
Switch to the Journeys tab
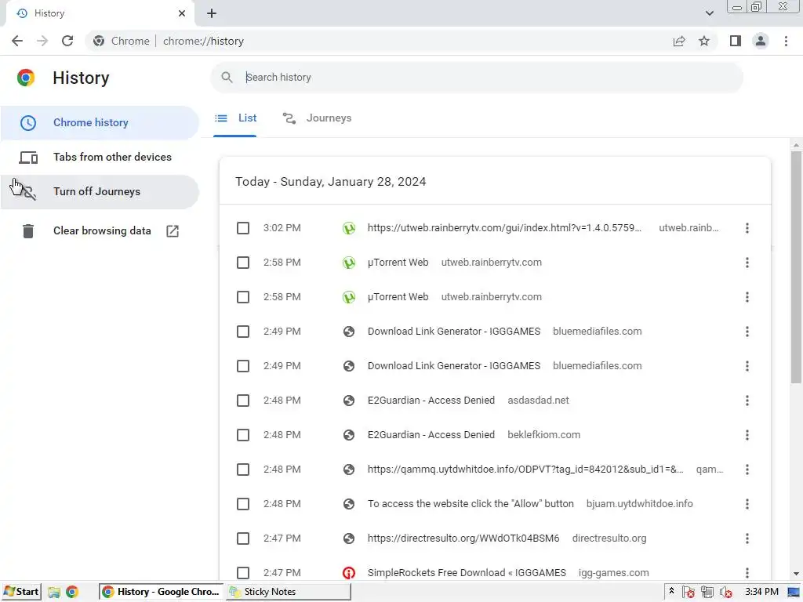[x=317, y=118]
